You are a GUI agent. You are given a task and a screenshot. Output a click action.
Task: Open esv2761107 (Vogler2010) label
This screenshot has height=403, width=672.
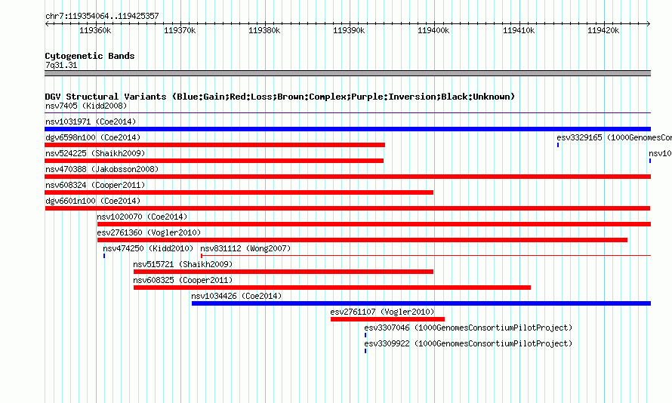pos(382,312)
